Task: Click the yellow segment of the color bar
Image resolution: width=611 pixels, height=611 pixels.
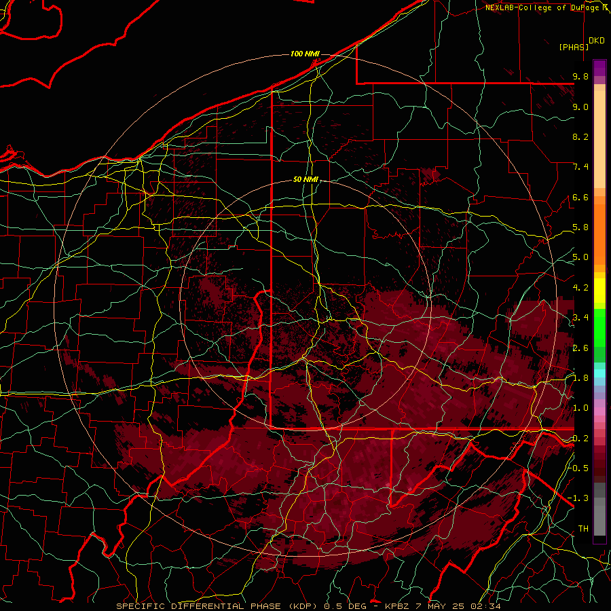Action: (599, 291)
